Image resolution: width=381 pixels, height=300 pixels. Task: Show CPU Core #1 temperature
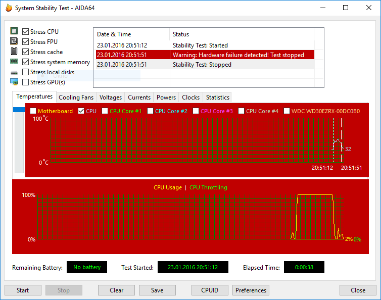pos(105,111)
